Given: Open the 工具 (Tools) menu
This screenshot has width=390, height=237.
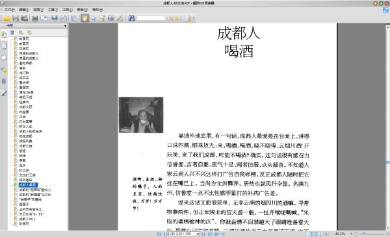Looking at the screenshot, I should pos(53,10).
